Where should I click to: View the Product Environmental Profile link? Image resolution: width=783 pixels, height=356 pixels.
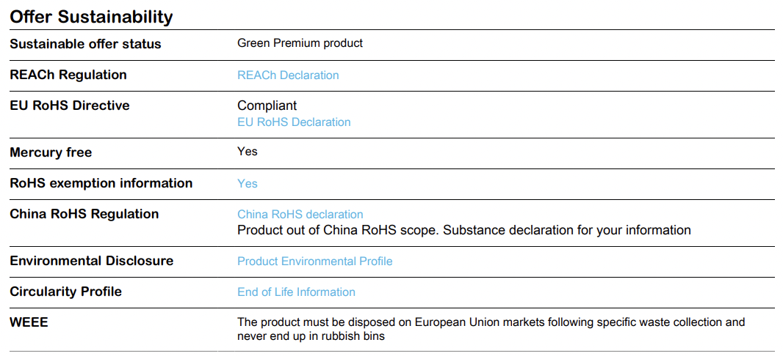point(314,262)
